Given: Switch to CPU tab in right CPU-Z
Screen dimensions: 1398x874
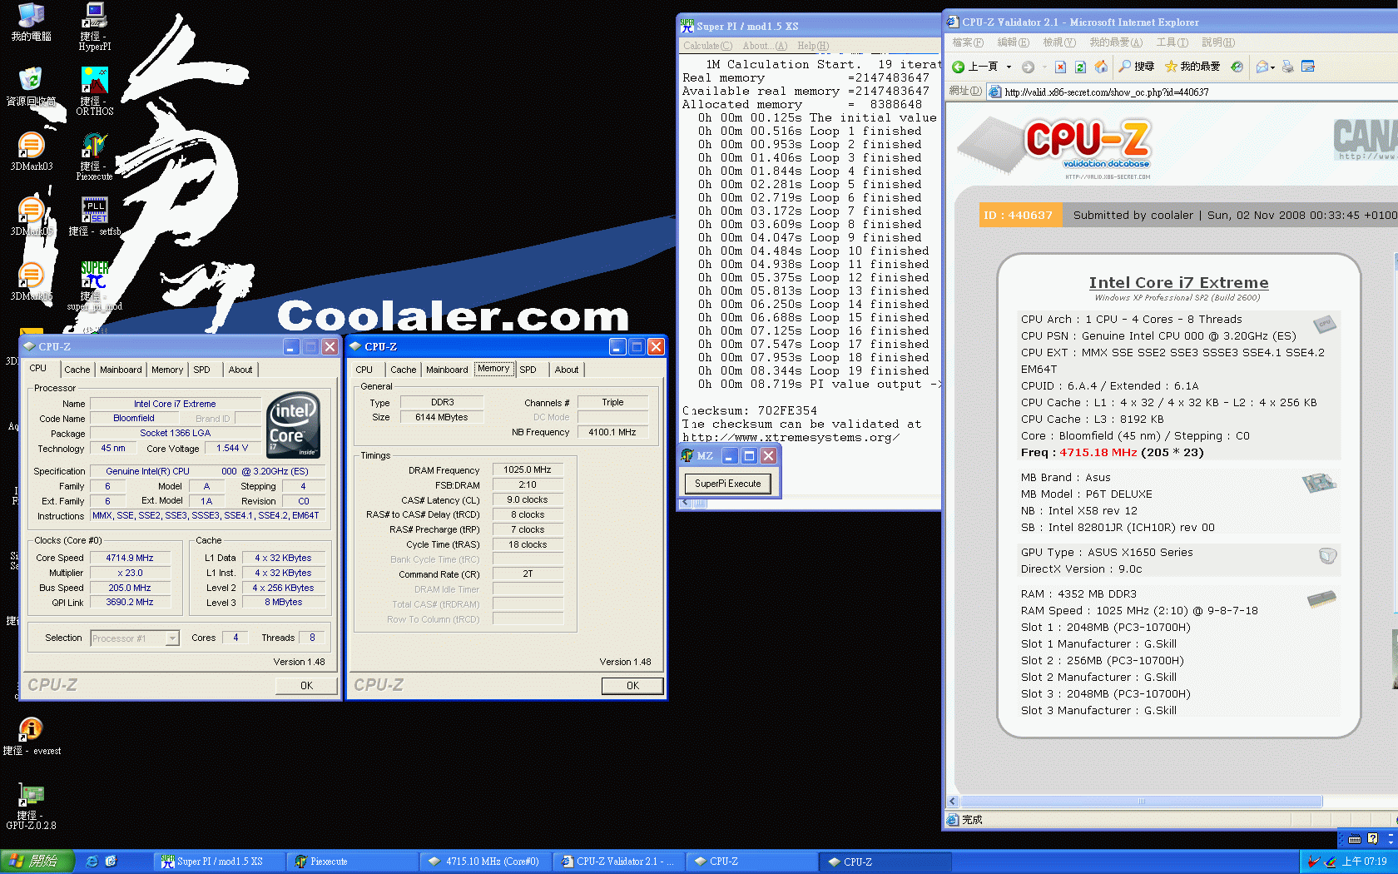Looking at the screenshot, I should coord(364,370).
